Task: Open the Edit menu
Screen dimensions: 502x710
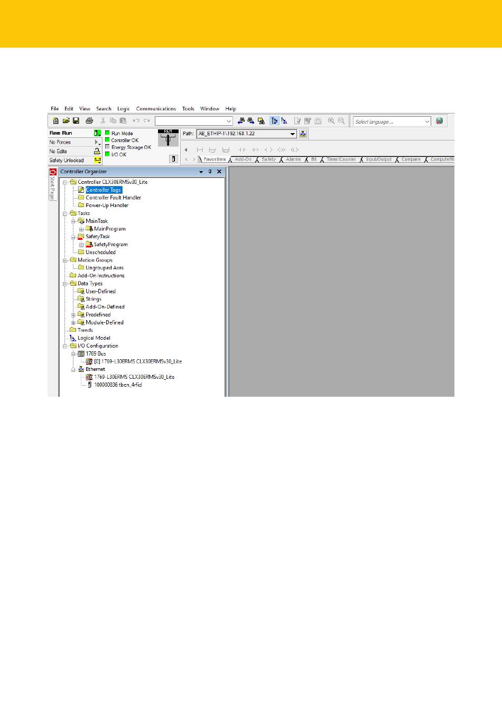Action: 69,109
